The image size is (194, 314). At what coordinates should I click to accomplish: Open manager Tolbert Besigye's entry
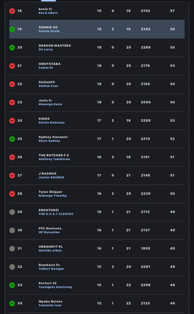[51, 269]
